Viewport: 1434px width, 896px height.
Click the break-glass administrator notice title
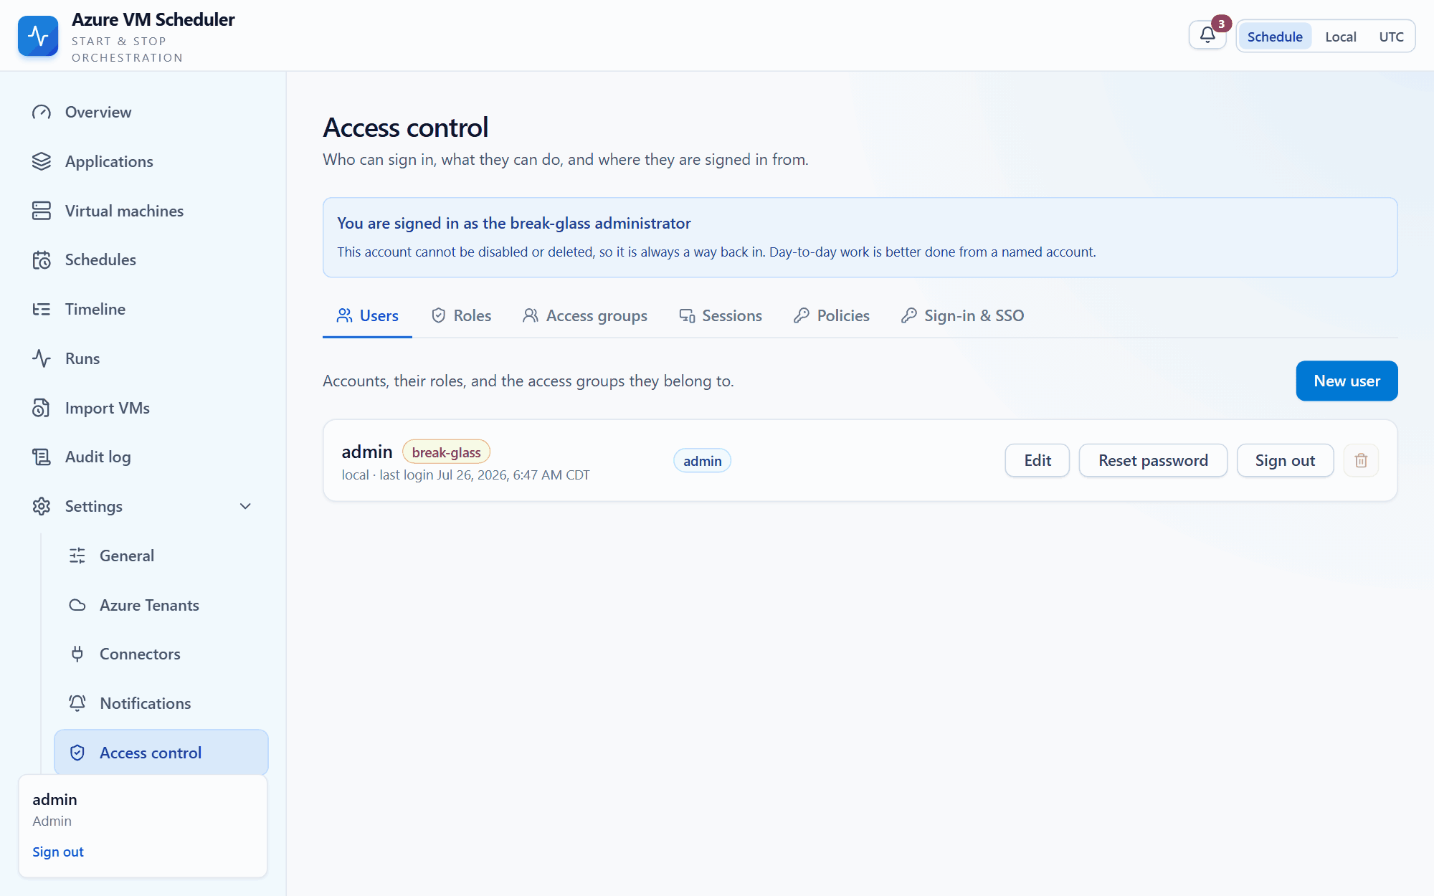click(514, 224)
